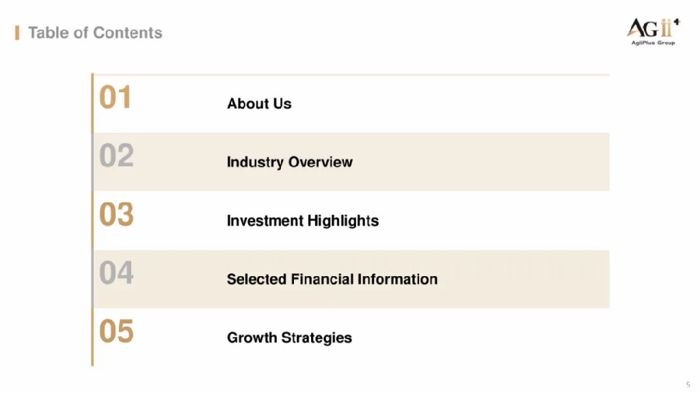700x393 pixels.
Task: Open Selected Financial Information section
Action: pyautogui.click(x=332, y=279)
